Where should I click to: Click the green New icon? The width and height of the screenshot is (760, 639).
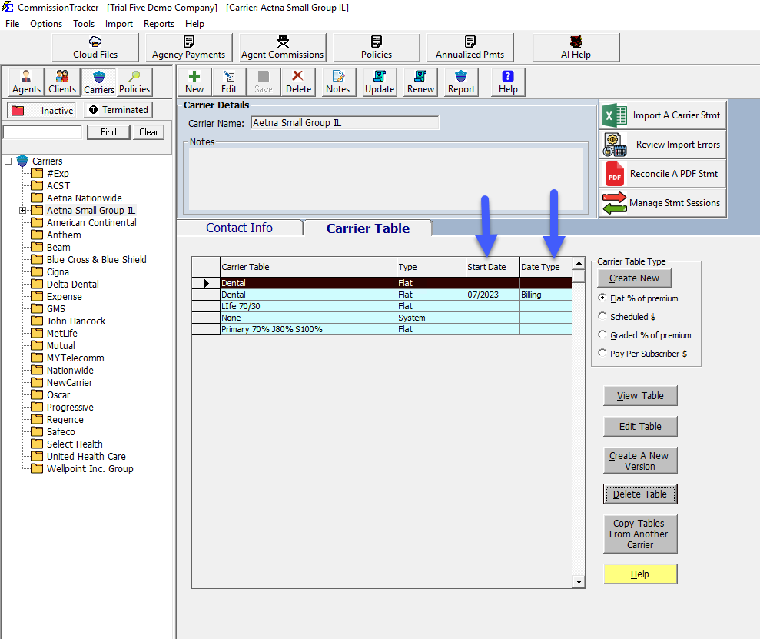point(194,82)
